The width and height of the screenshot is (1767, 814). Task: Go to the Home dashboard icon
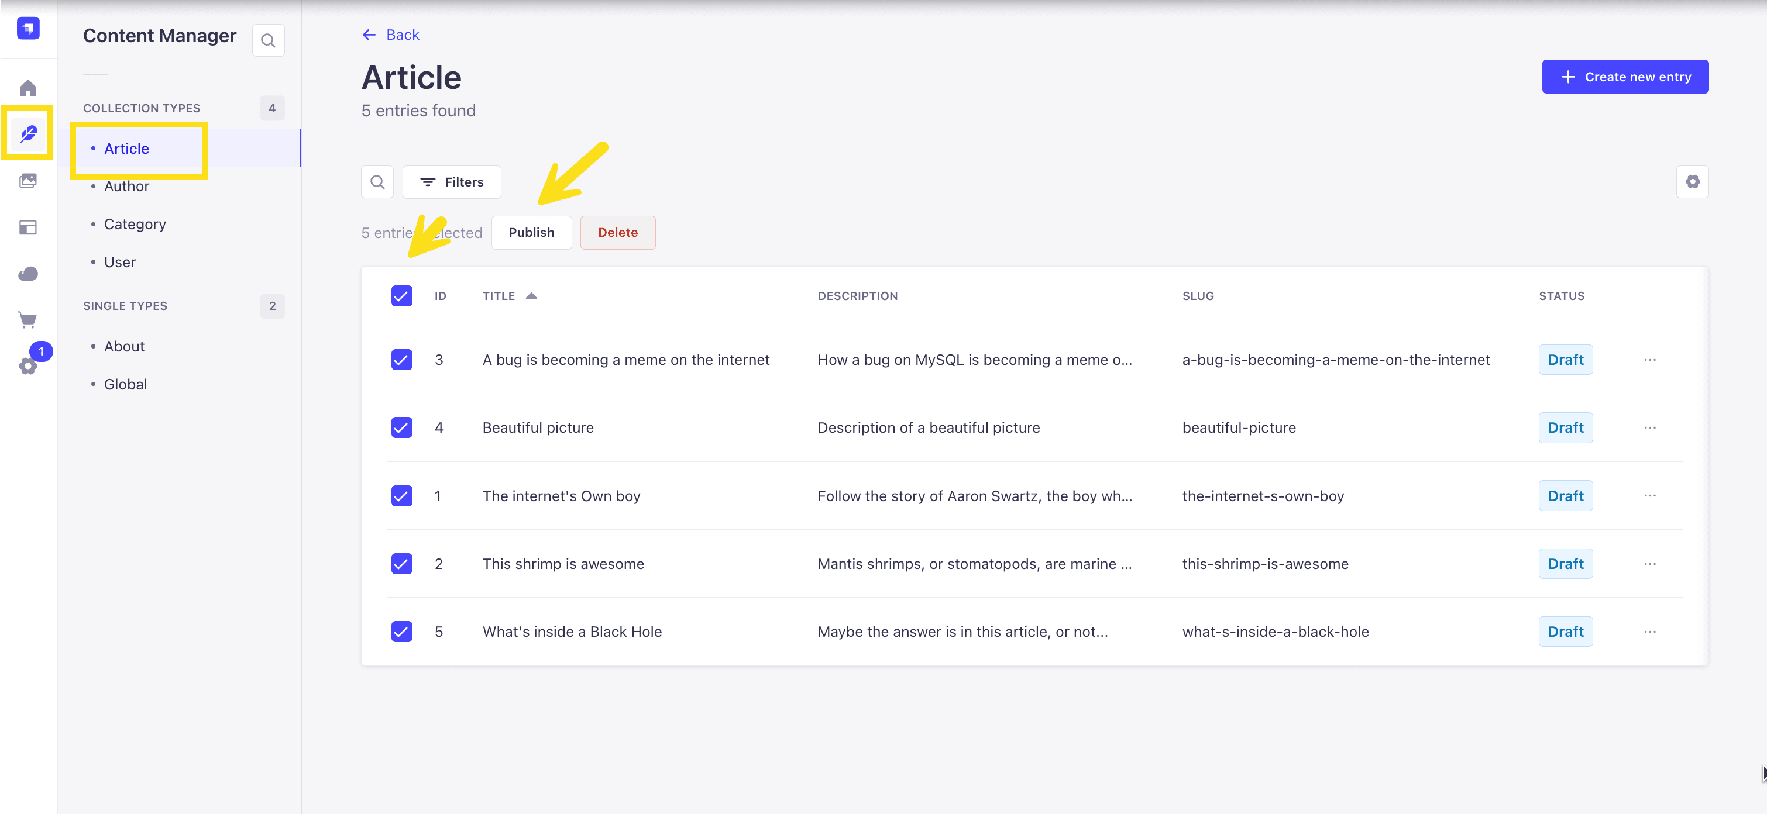pos(28,88)
